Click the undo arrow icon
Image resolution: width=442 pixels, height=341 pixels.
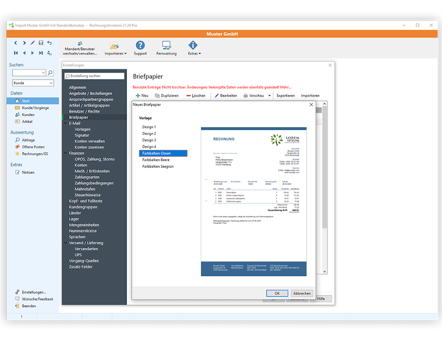point(49,43)
